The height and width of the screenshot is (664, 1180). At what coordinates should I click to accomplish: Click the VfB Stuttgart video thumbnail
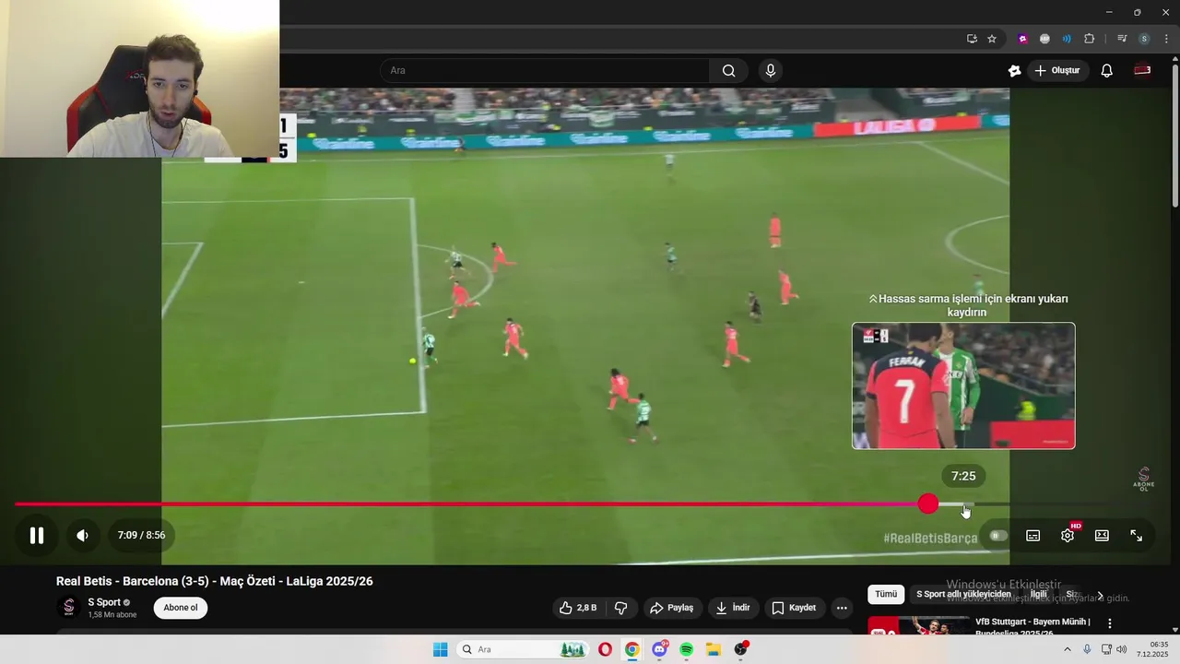pos(918,625)
